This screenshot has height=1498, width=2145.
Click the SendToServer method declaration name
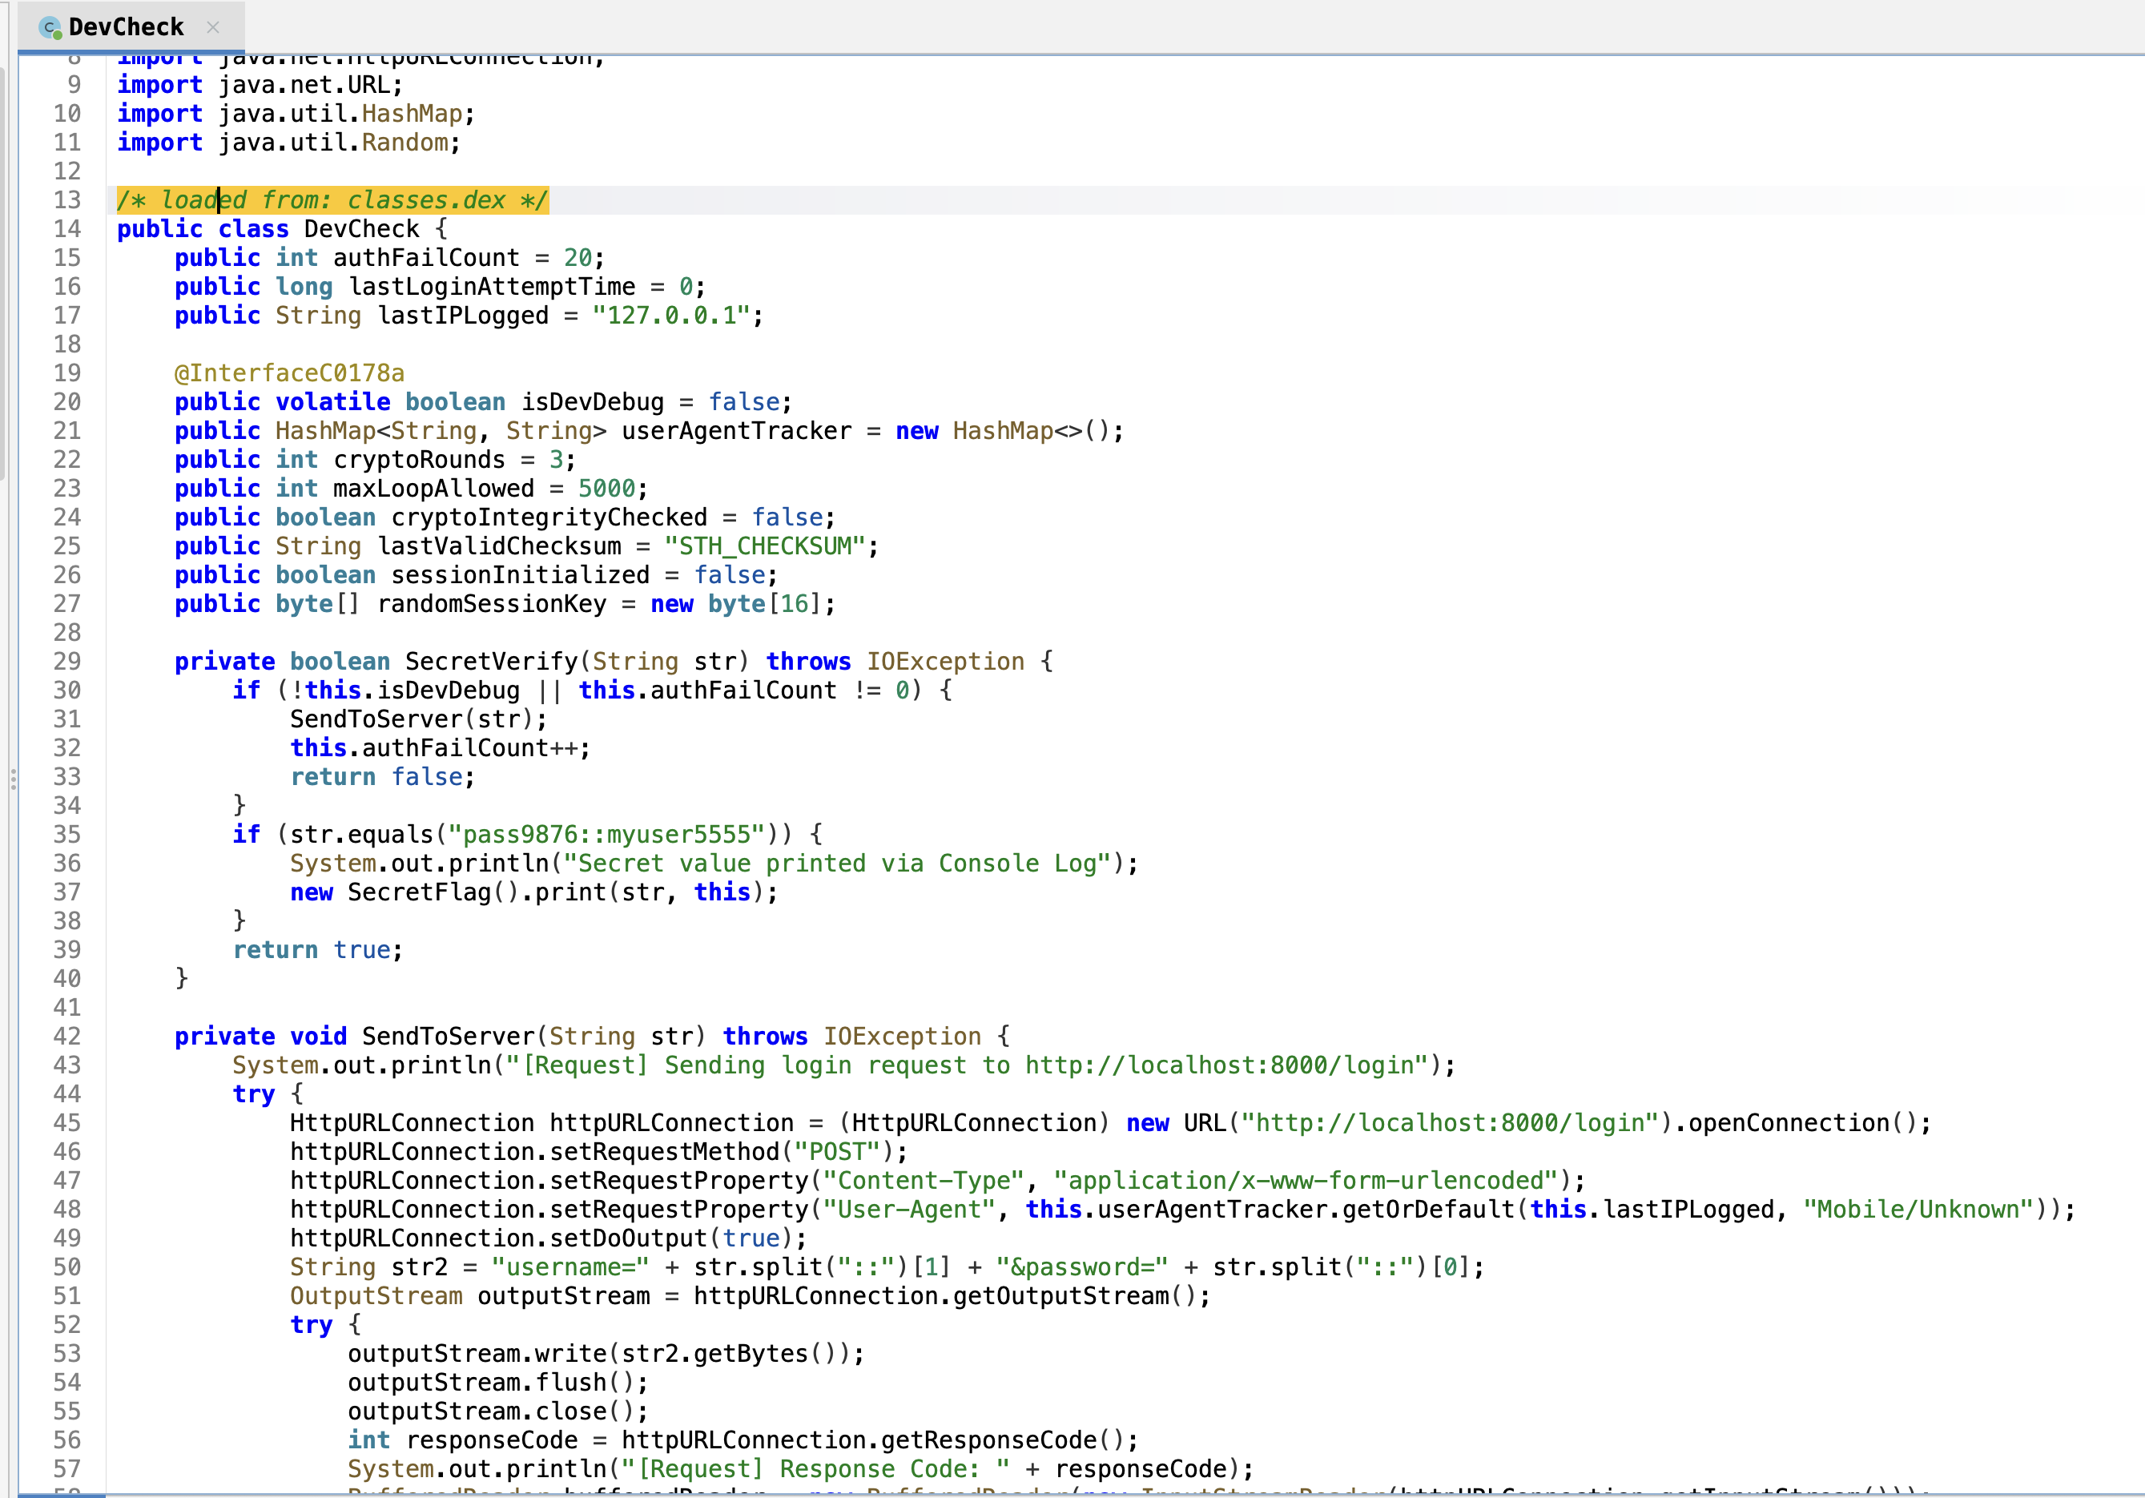coord(449,1037)
